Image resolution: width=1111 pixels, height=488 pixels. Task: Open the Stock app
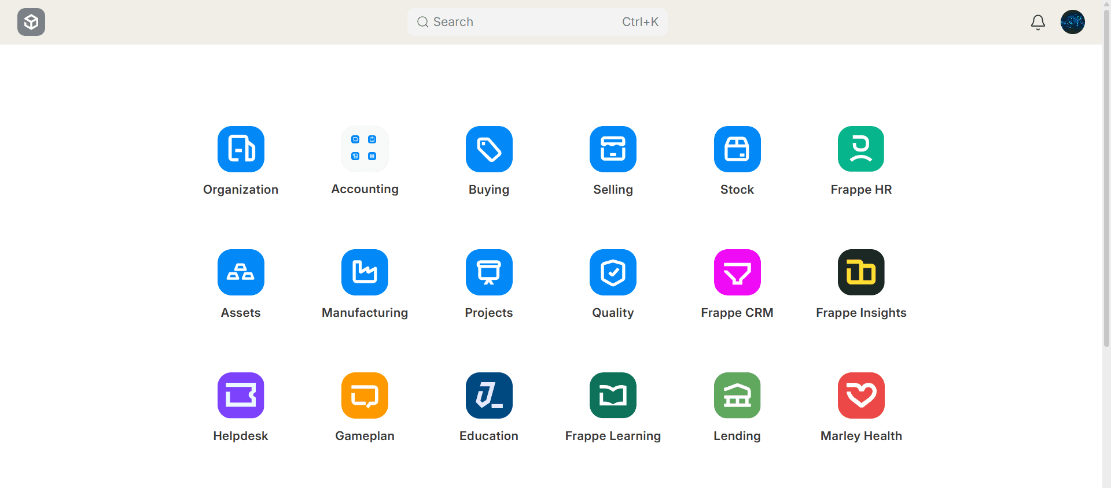[x=737, y=149]
